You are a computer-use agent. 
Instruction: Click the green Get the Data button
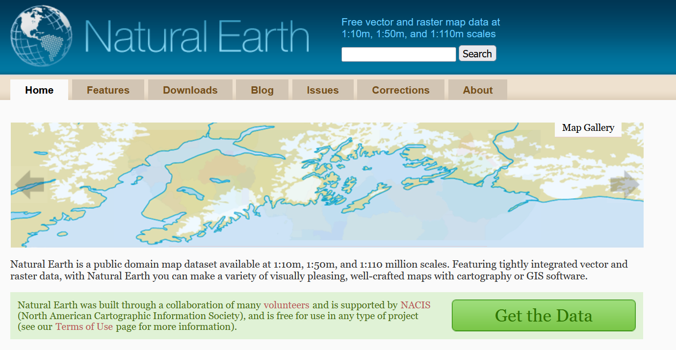543,315
